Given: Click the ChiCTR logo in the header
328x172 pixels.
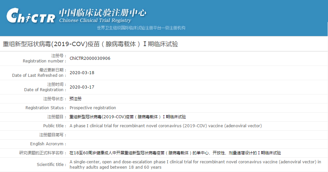Looking at the screenshot, I should (x=31, y=16).
